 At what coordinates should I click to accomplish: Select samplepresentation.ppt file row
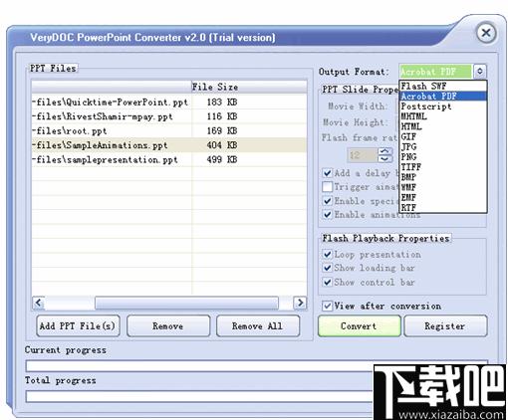(x=169, y=159)
